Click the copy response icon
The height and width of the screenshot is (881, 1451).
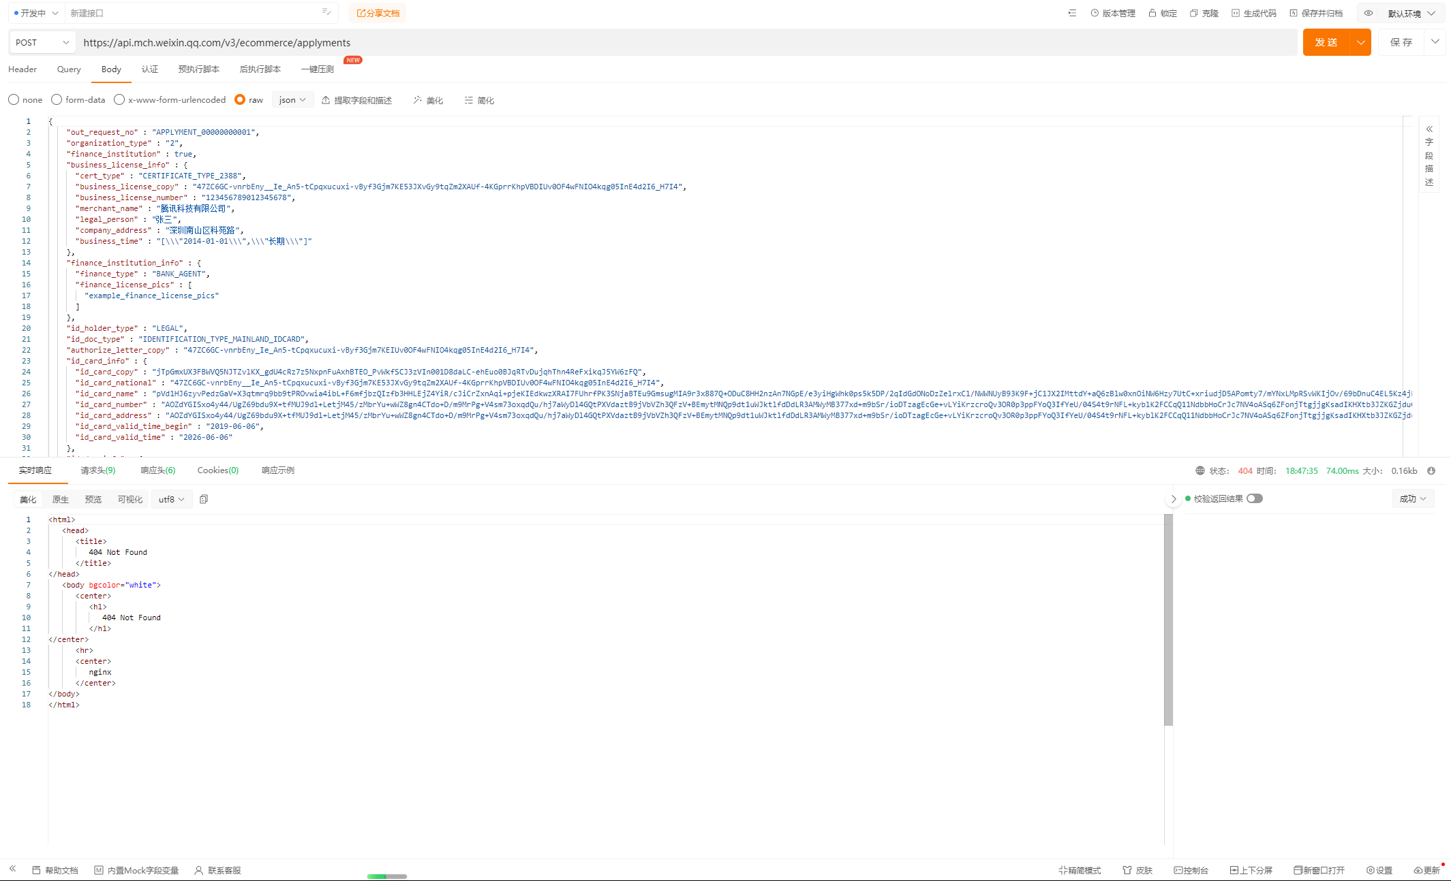coord(203,499)
